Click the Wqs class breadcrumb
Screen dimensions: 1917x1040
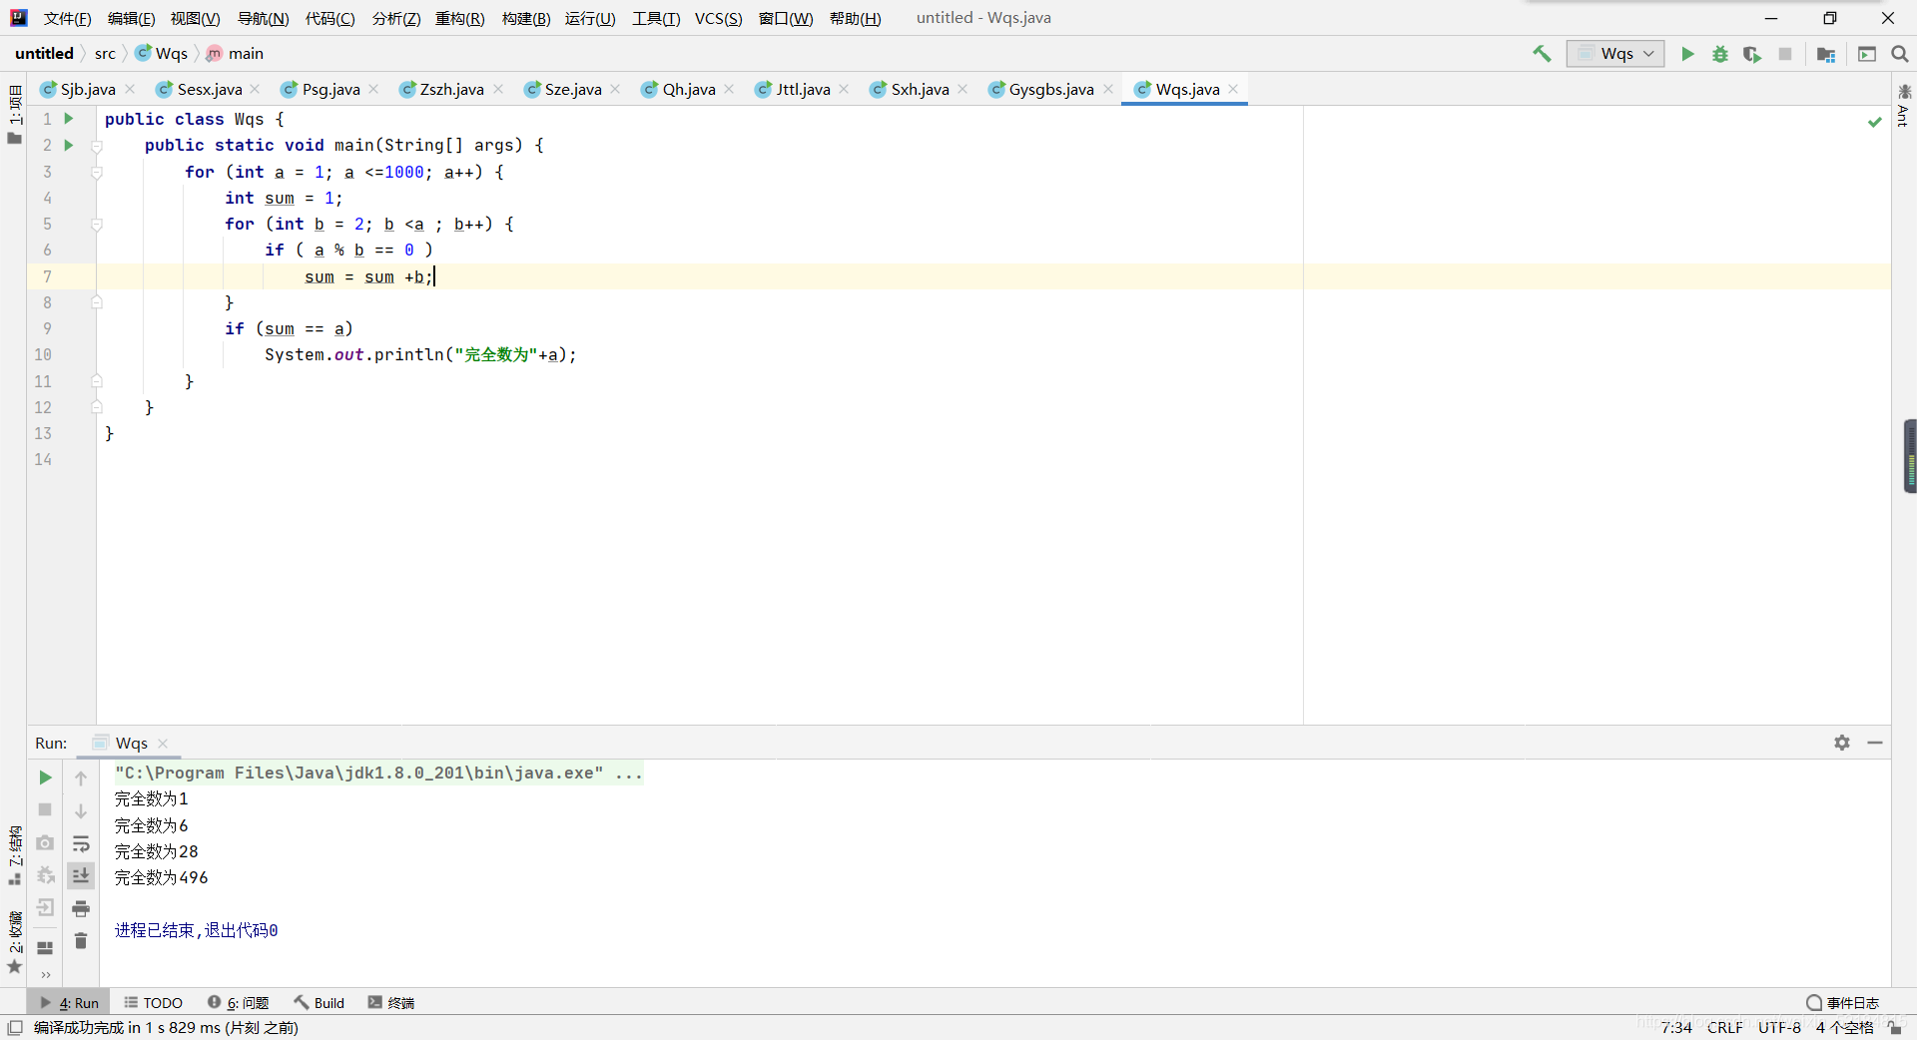162,54
